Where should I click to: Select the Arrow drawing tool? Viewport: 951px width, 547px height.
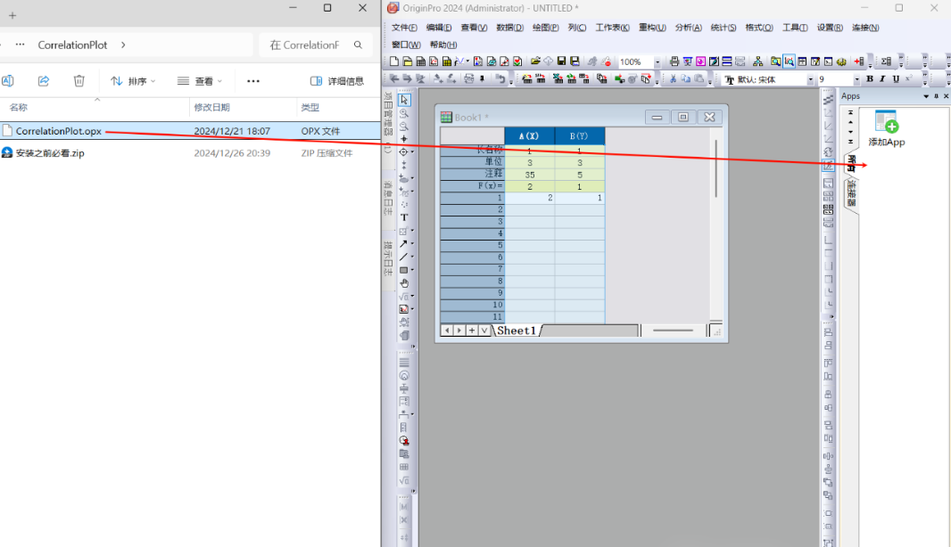(403, 243)
